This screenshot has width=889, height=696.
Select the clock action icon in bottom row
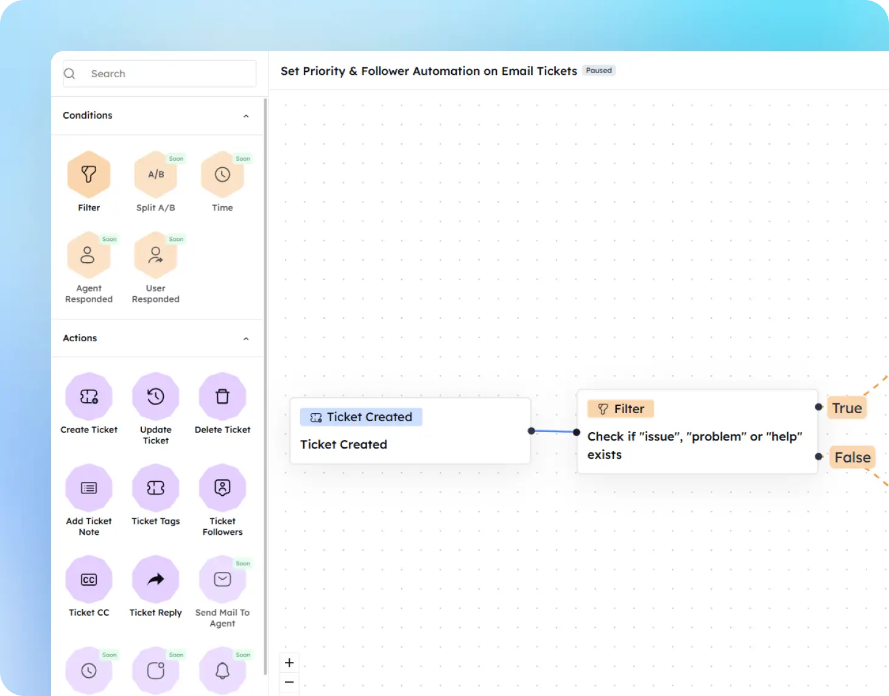[x=89, y=670]
